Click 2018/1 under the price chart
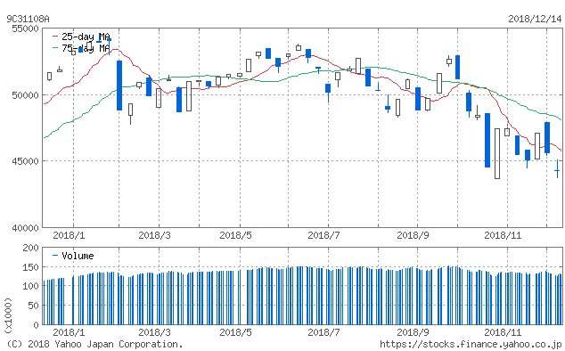This screenshot has height=351, width=565. pos(69,236)
